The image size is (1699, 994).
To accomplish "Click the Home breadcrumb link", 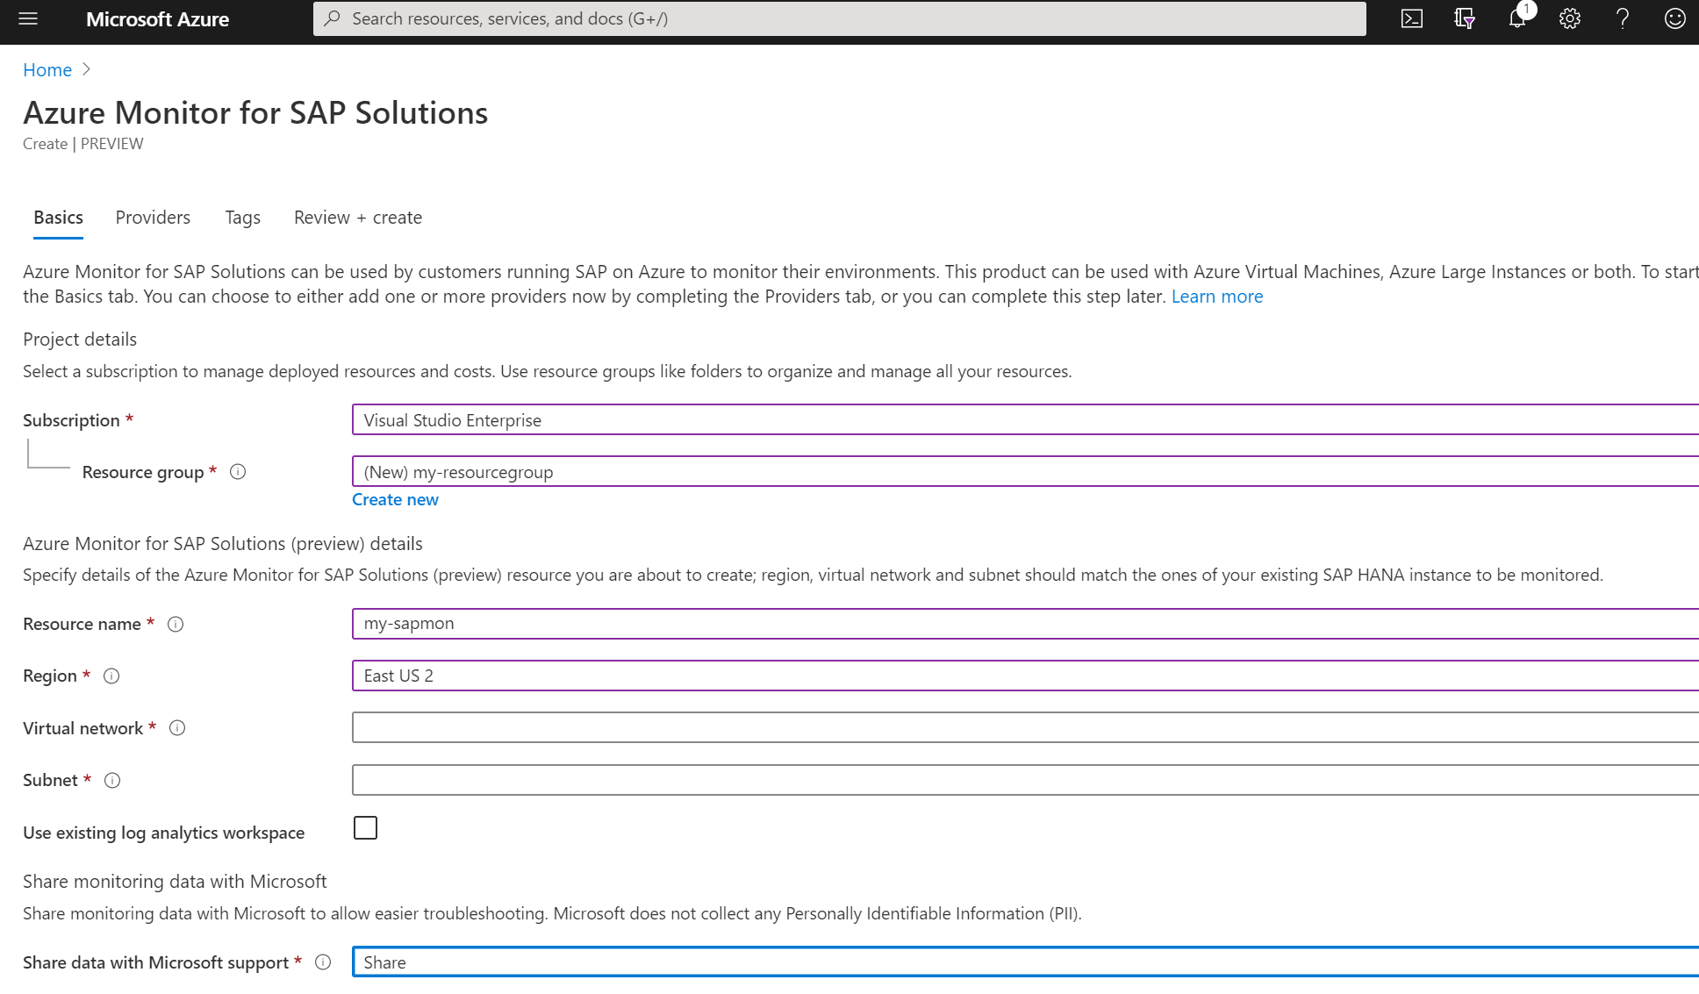I will click(47, 70).
